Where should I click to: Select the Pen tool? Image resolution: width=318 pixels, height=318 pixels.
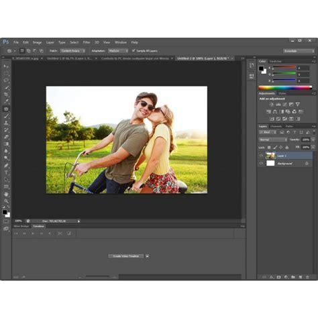point(6,166)
